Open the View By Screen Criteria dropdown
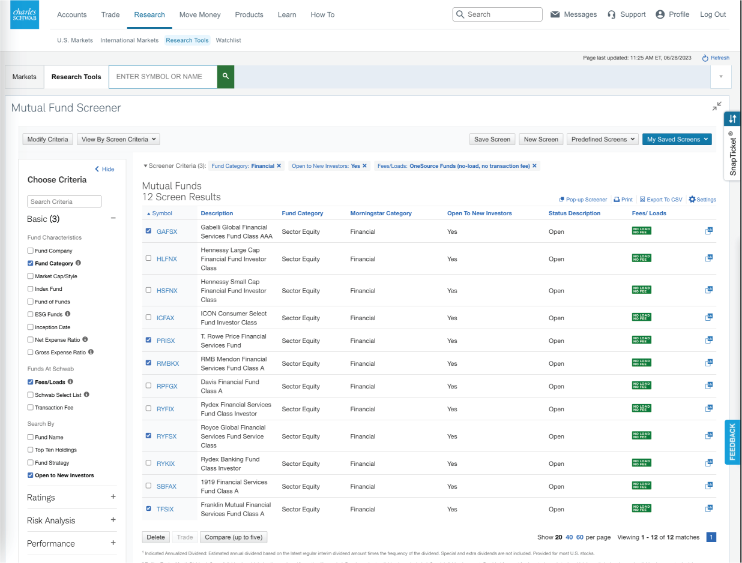This screenshot has height=563, width=742. coord(118,139)
